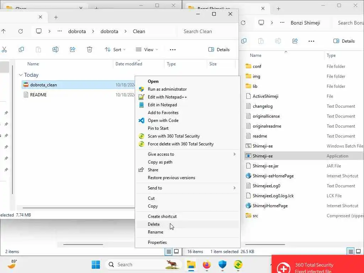The image size is (364, 273).
Task: Open File Explorer from the taskbar
Action: [x=191, y=264]
